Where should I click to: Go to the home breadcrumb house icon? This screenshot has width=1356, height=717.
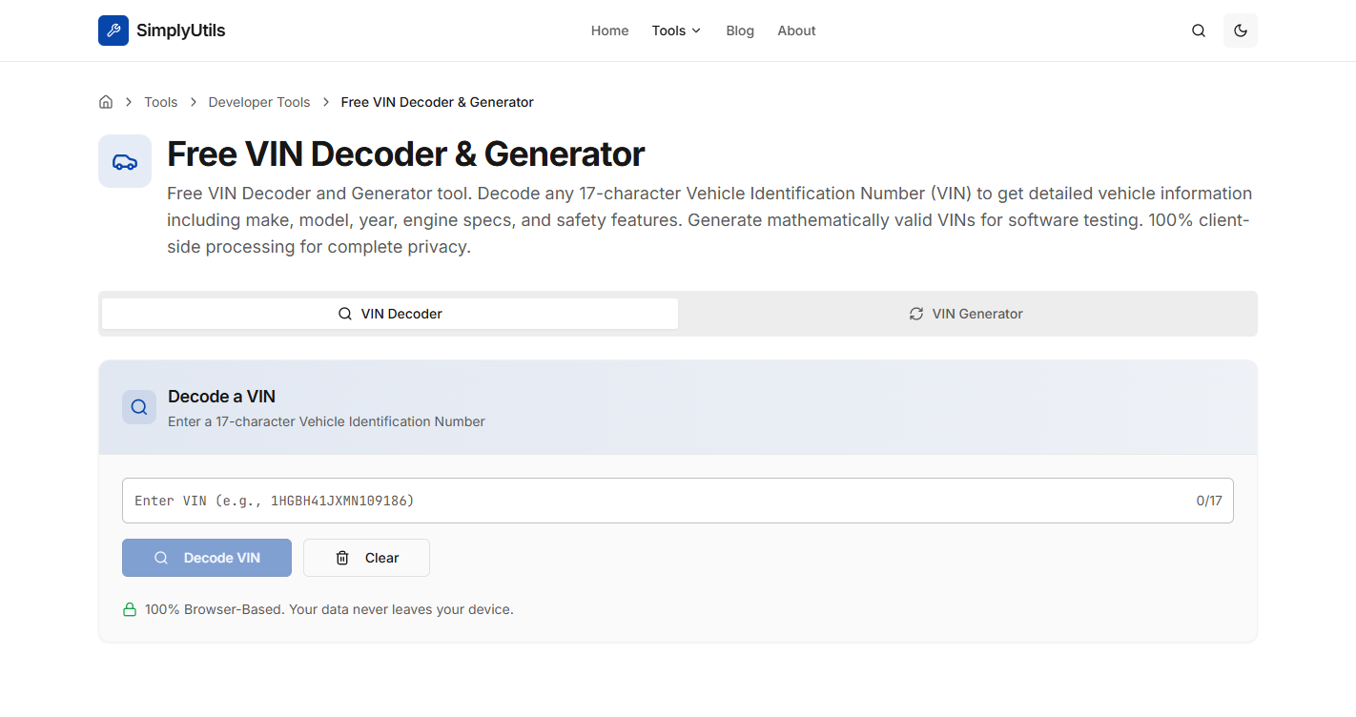pyautogui.click(x=106, y=102)
